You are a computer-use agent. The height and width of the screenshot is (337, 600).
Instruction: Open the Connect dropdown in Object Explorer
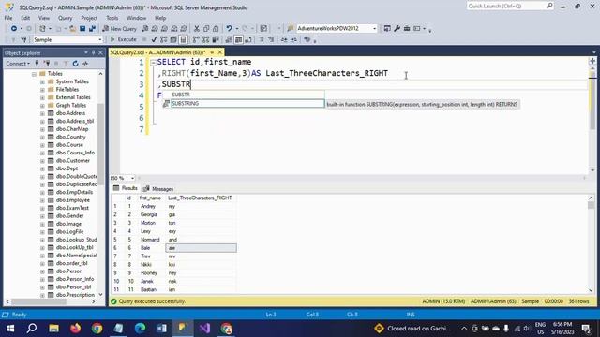tap(18, 64)
